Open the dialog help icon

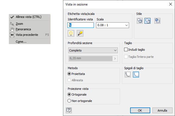69,110
